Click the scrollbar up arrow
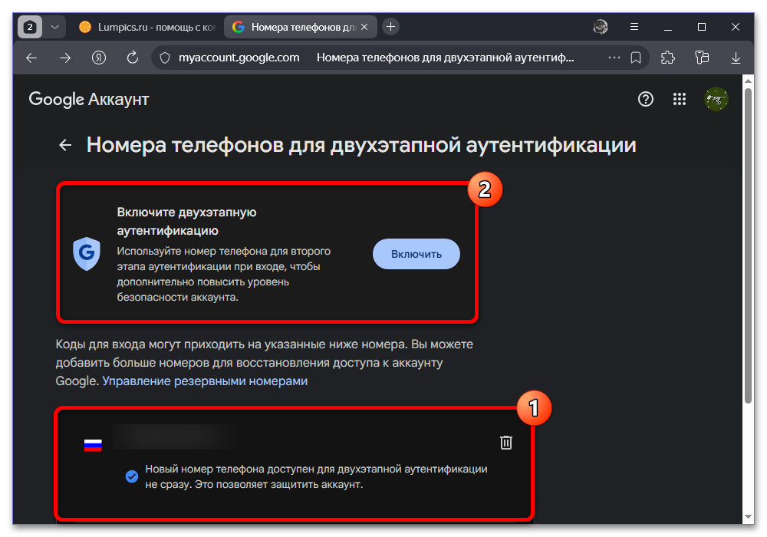 point(748,81)
